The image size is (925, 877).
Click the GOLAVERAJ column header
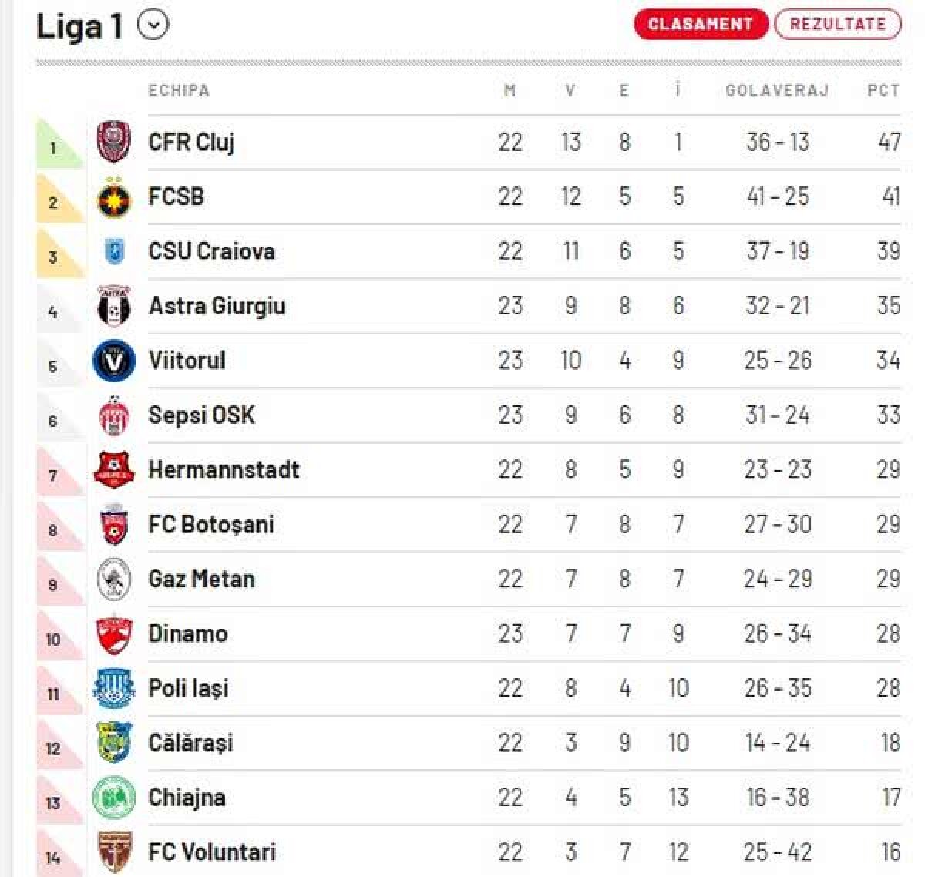click(775, 90)
